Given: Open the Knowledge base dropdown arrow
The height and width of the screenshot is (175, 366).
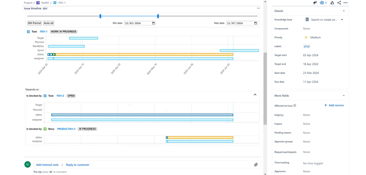Looking at the screenshot, I should [x=342, y=20].
